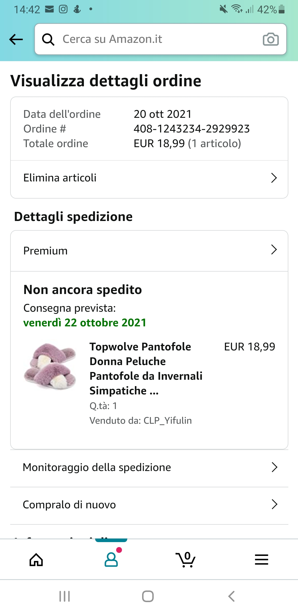
Task: Tap the slippers product thumbnail
Action: pos(50,366)
